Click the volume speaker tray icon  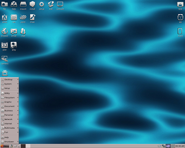click(x=159, y=146)
